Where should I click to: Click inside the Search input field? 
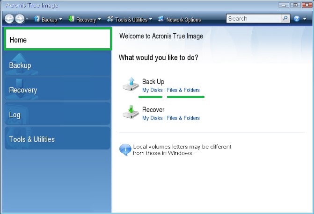pyautogui.click(x=253, y=19)
